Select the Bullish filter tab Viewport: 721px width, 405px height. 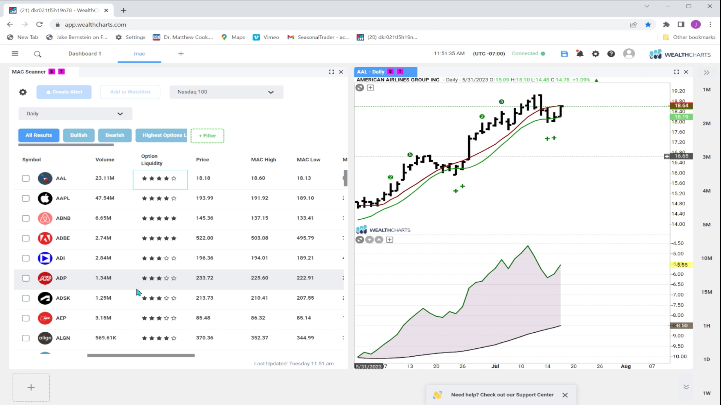coord(78,135)
